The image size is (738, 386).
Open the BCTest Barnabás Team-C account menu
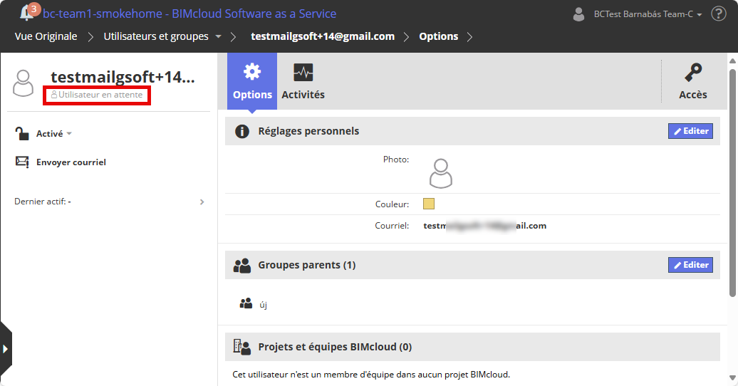[x=638, y=14]
